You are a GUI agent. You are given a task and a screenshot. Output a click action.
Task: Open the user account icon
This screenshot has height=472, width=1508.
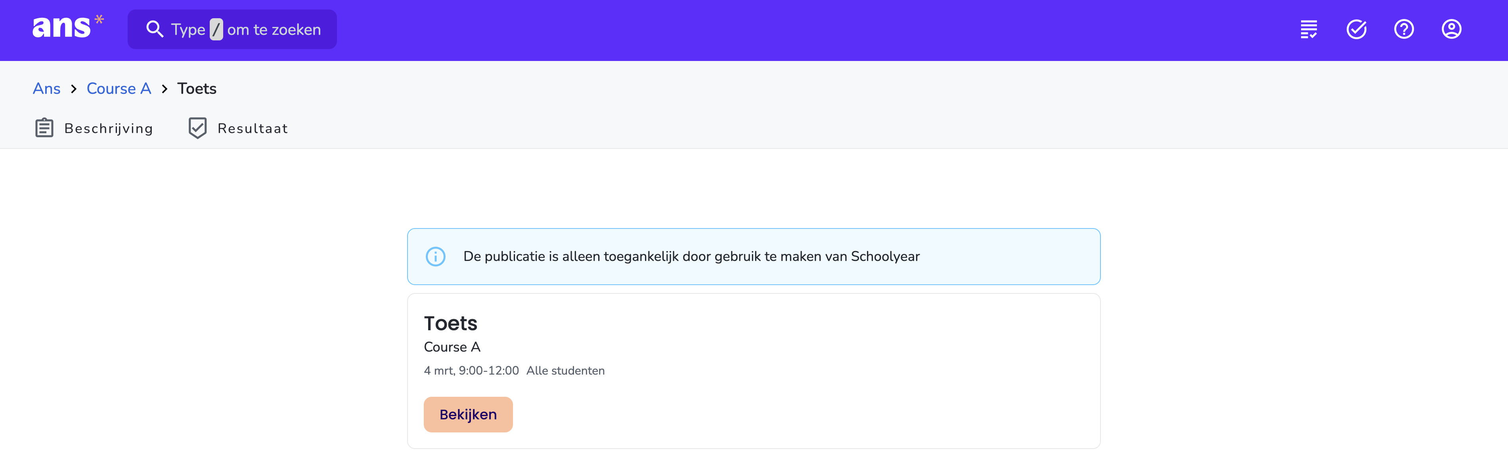(x=1451, y=29)
